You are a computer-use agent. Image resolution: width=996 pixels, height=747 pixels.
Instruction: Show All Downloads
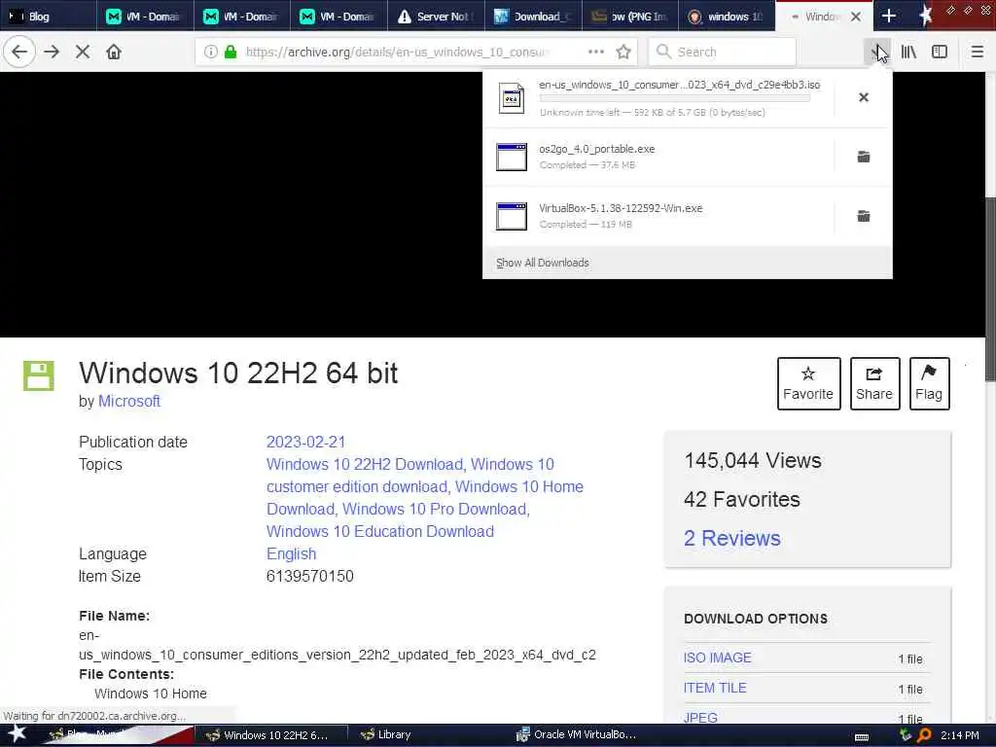click(x=543, y=263)
